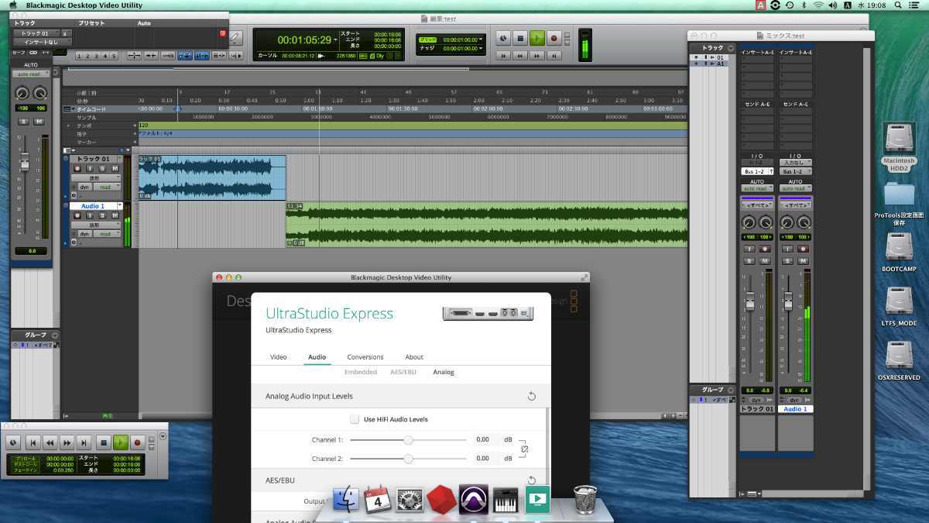Click the AES/EBU section reset arrow
The width and height of the screenshot is (929, 523).
pos(532,480)
